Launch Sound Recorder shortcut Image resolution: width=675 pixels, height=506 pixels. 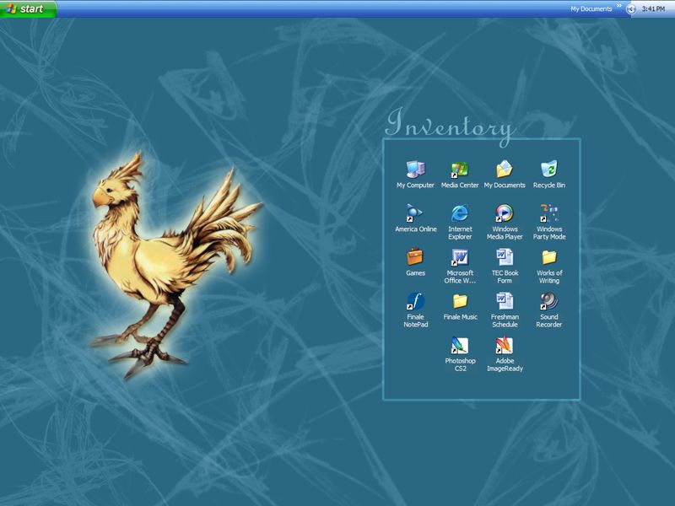tap(549, 310)
